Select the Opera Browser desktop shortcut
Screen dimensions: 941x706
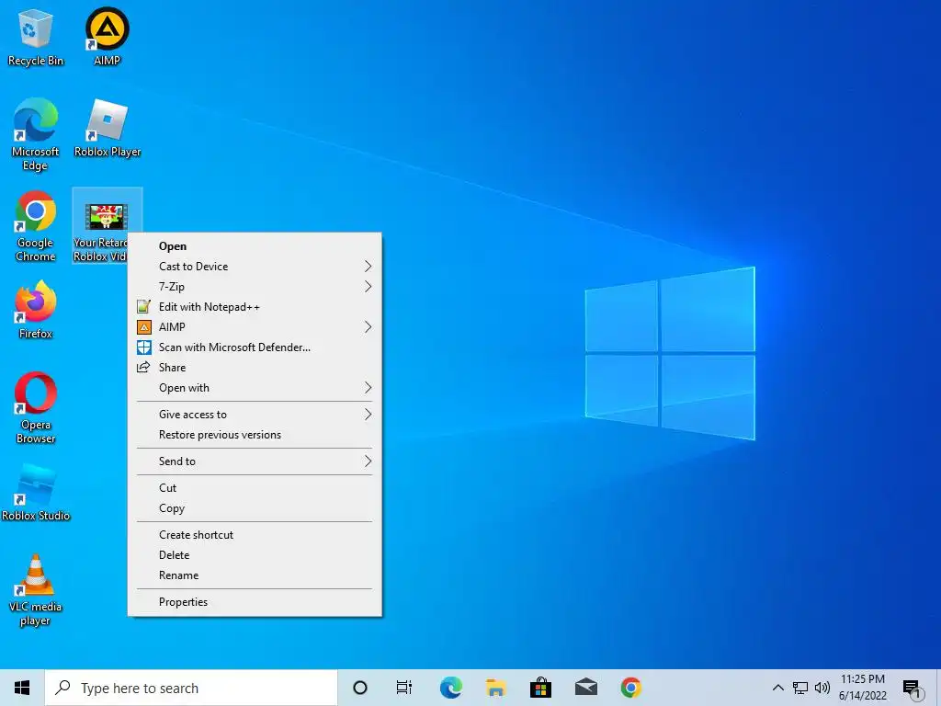36,408
